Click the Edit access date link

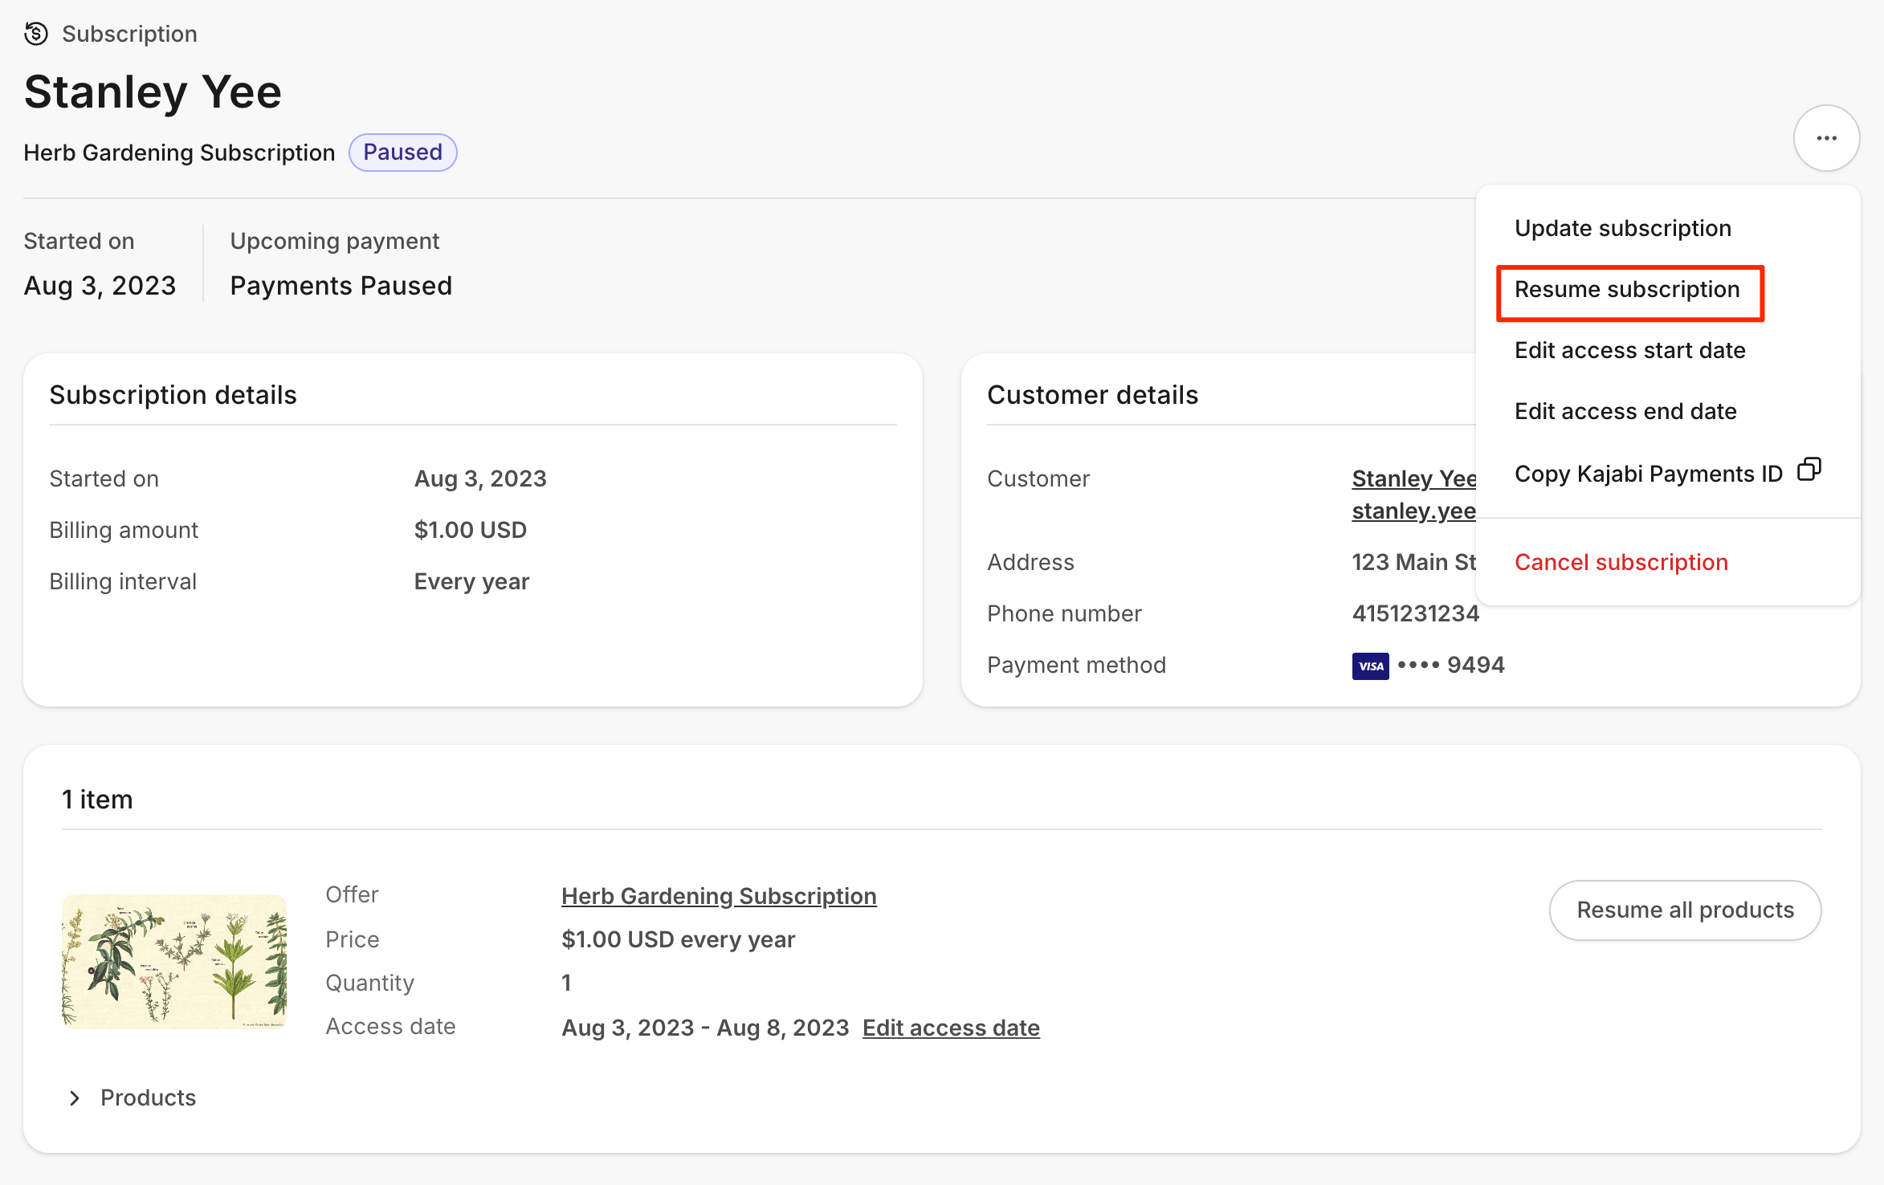(951, 1028)
